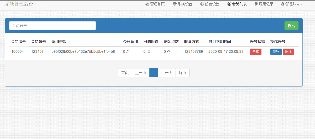Expand the 管理账号 dropdown caret

pos(302,4)
